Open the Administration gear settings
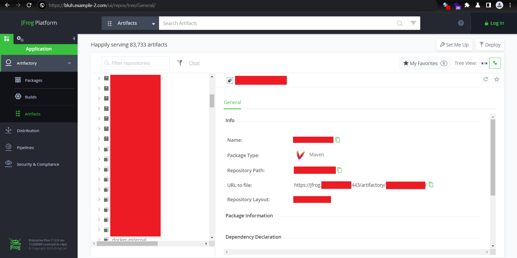 point(20,39)
